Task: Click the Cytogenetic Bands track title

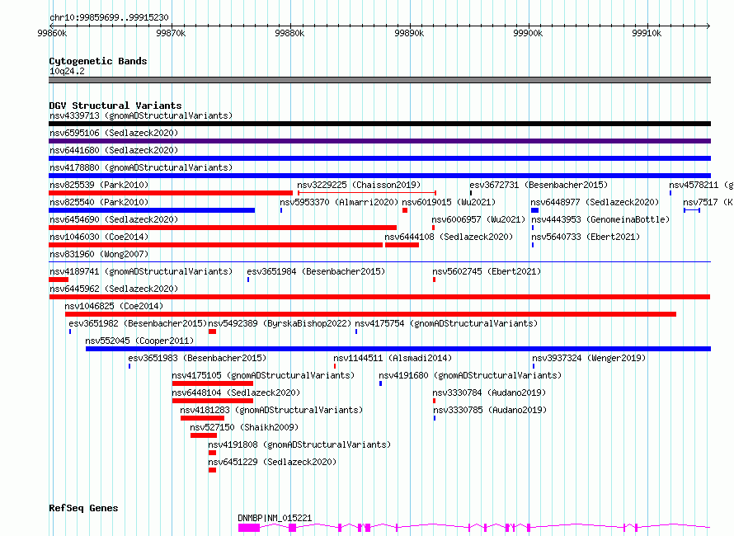Action: [x=98, y=61]
